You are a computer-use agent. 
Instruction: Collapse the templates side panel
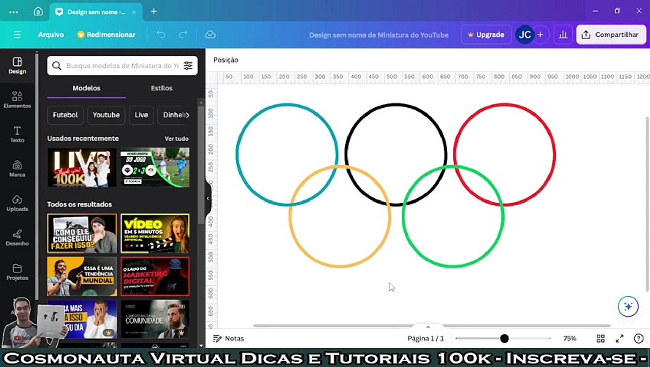208,198
